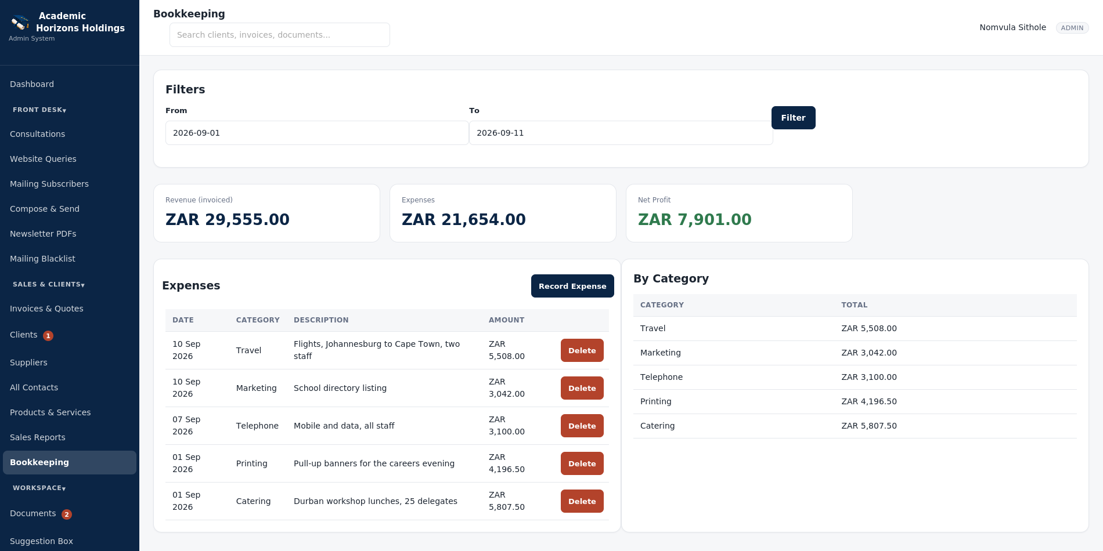Delete the Printing pull-up banners expense
Image resolution: width=1103 pixels, height=551 pixels.
click(x=582, y=463)
